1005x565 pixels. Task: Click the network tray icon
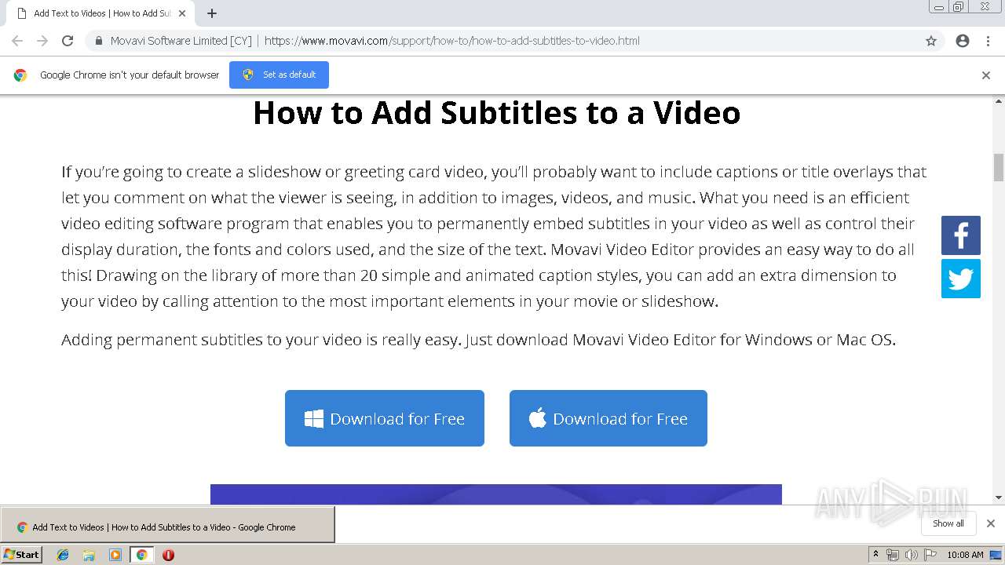click(x=893, y=555)
